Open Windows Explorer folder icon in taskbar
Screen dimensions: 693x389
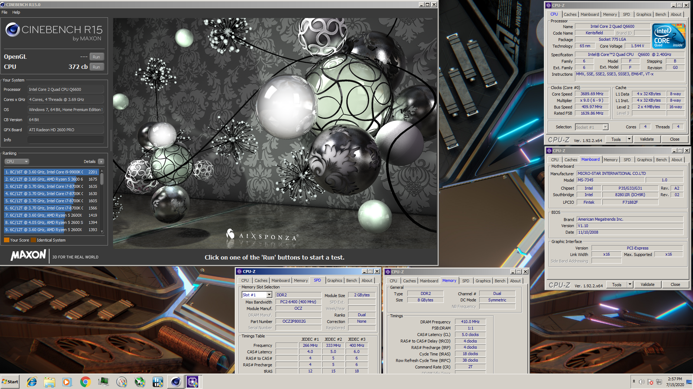[49, 382]
